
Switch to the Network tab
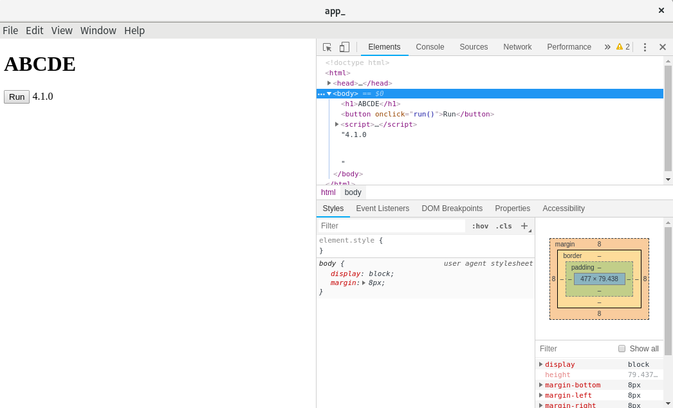(x=517, y=47)
